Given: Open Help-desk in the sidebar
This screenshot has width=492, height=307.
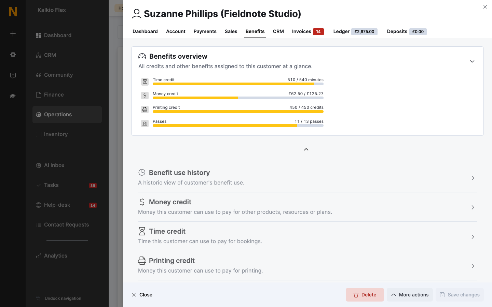Looking at the screenshot, I should tap(67, 205).
